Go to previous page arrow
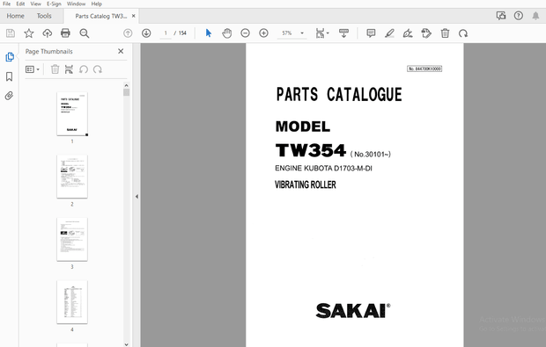Image resolution: width=546 pixels, height=347 pixels. (128, 33)
